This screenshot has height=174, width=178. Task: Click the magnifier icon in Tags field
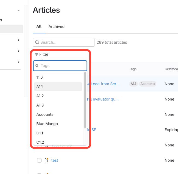(37, 66)
